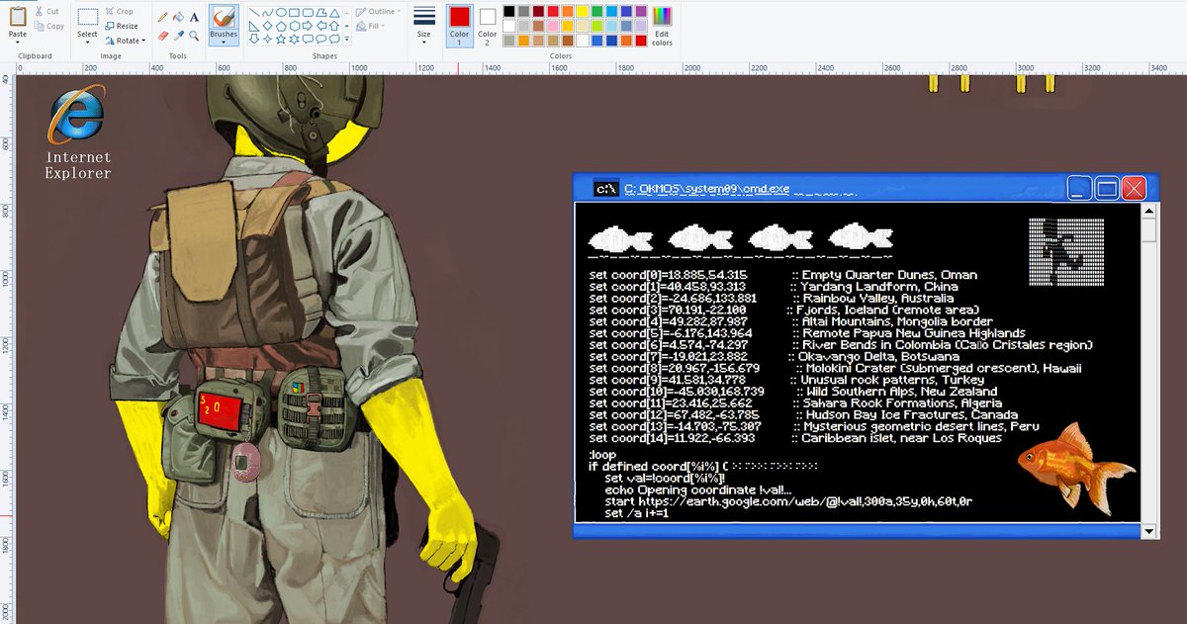Choose the five-pointed star shape

[x=281, y=39]
